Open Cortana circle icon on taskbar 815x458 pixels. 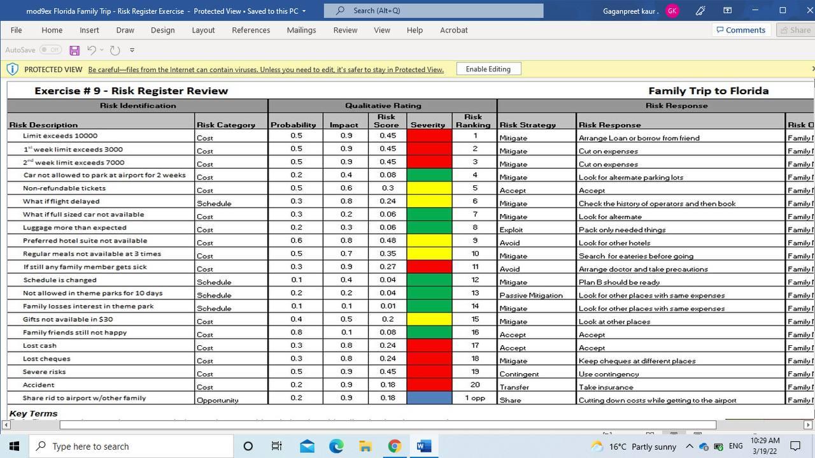[x=248, y=446]
